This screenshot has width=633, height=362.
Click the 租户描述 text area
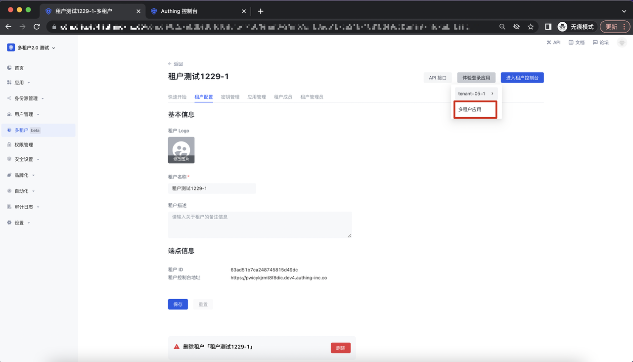(x=260, y=225)
